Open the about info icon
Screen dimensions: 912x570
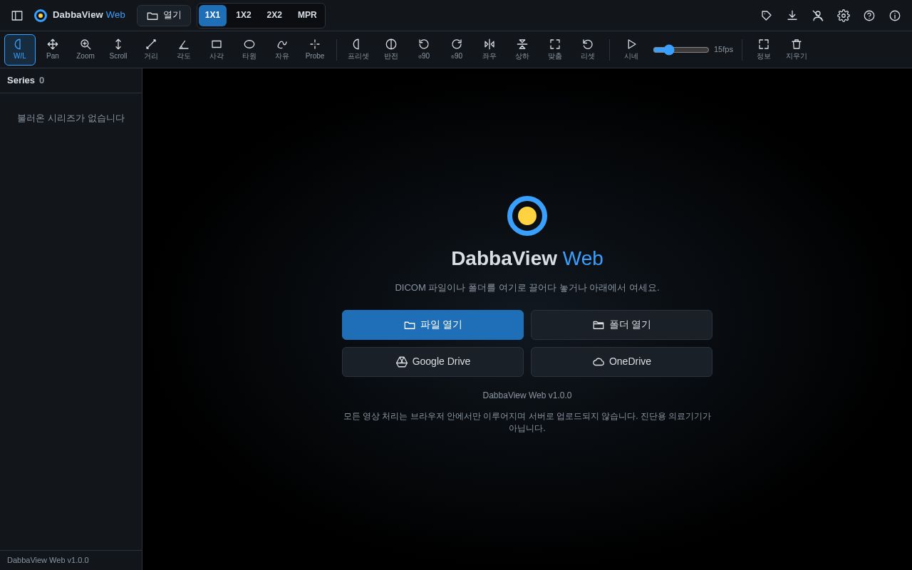point(895,16)
